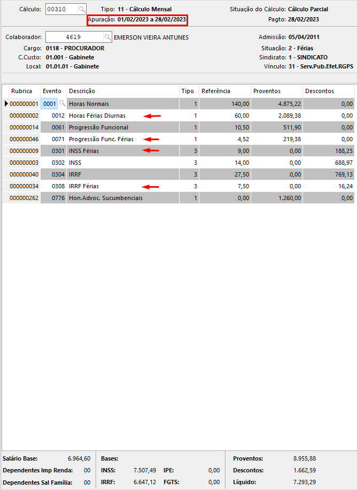This screenshot has width=357, height=490.
Task: Click the Evento cell 0001 edit field
Action: point(49,104)
